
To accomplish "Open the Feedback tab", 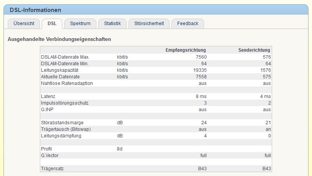I will [x=188, y=24].
